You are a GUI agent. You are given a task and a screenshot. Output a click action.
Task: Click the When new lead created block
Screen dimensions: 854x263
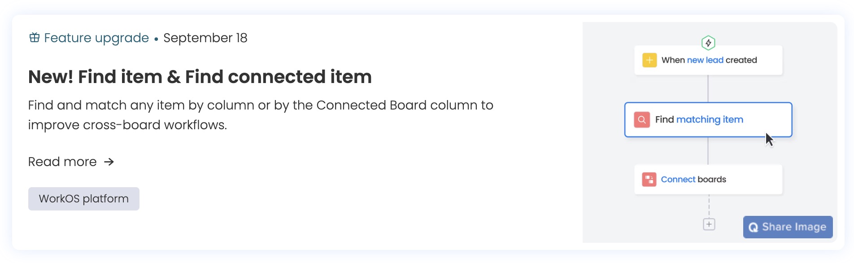708,60
